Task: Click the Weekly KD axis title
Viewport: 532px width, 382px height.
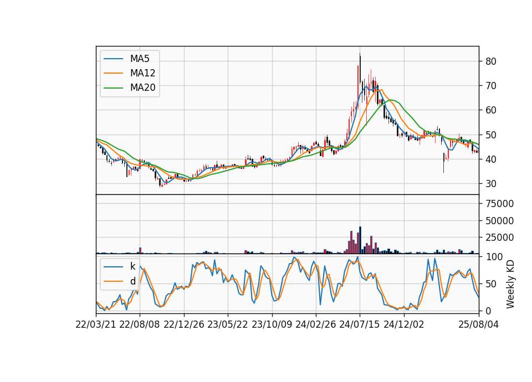Action: coord(510,284)
